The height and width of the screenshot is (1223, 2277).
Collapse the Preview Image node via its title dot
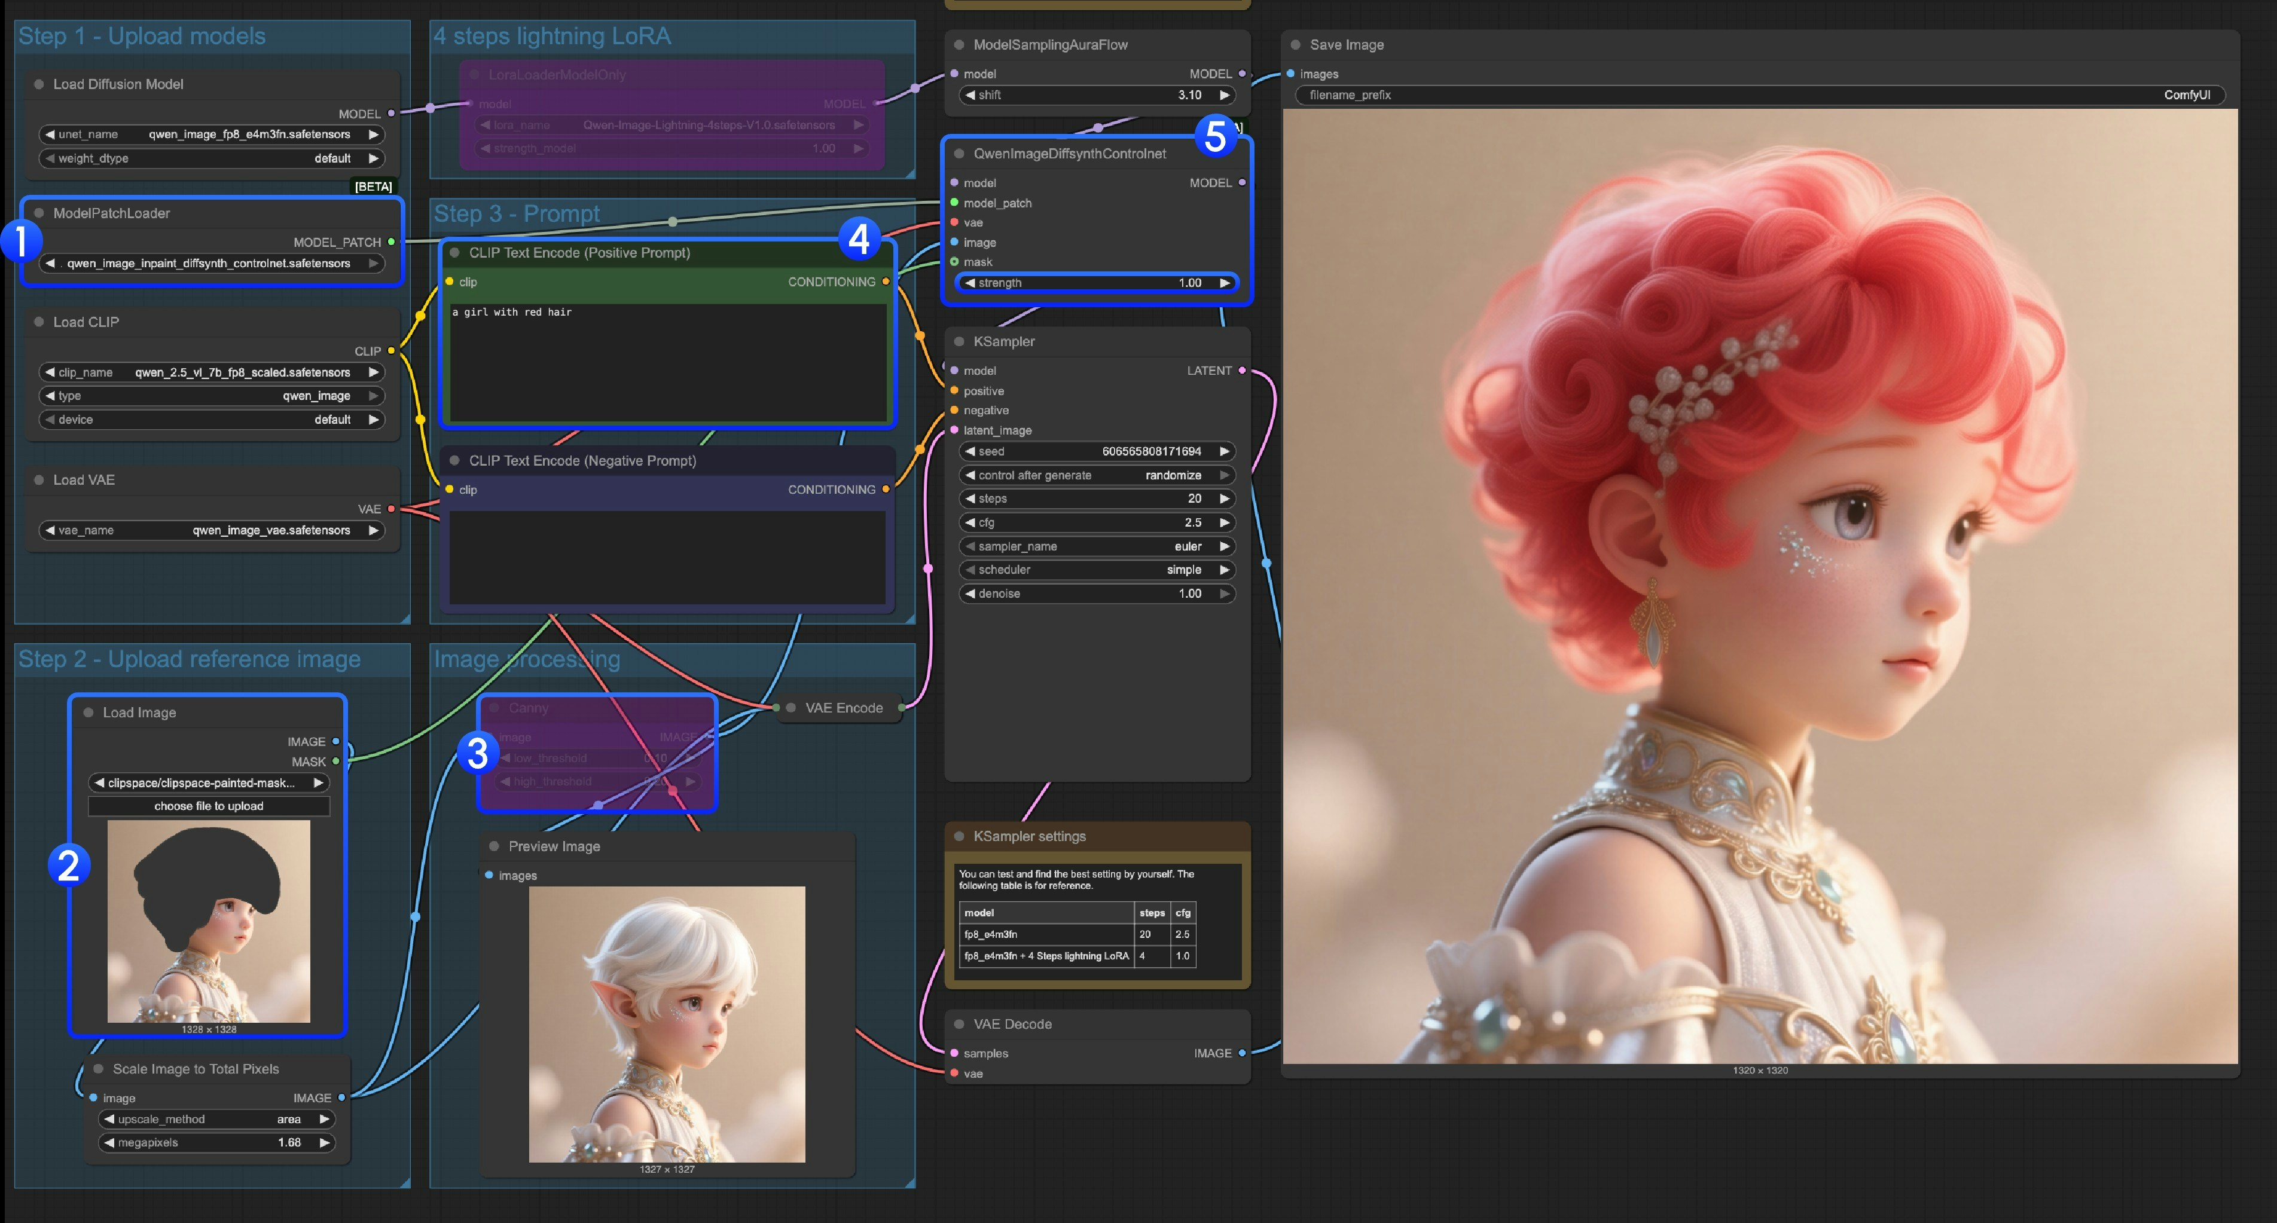coord(494,845)
